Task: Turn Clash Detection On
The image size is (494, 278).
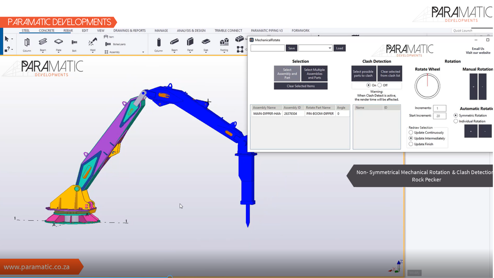Action: point(368,85)
